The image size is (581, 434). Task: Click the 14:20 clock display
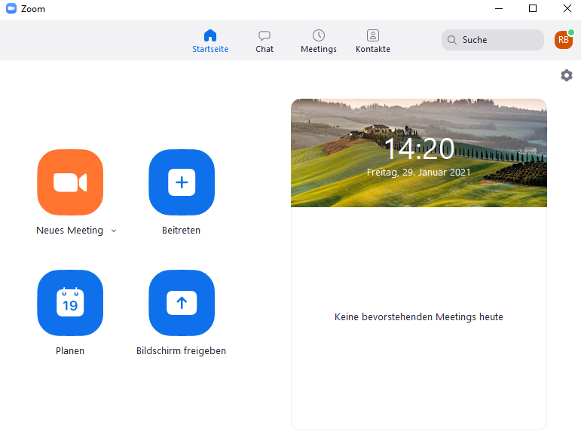419,149
